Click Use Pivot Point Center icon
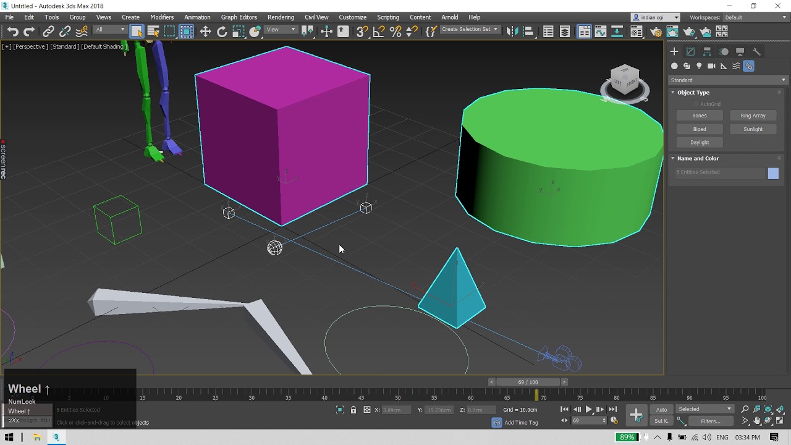The image size is (791, 445). point(307,32)
